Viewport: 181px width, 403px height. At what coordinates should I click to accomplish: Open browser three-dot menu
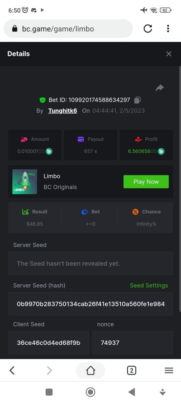[168, 29]
